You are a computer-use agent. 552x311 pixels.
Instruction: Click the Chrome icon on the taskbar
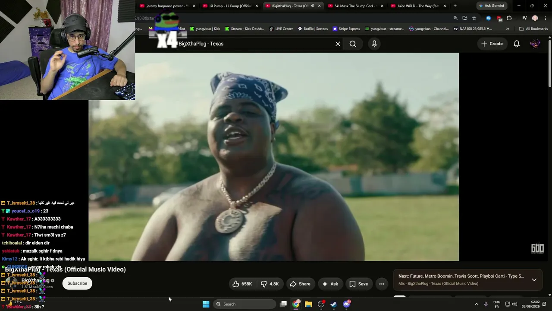(x=296, y=304)
